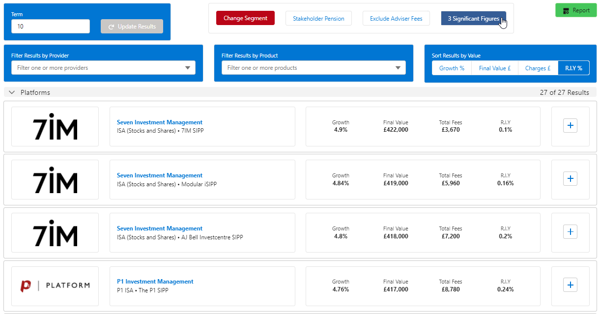The height and width of the screenshot is (314, 600).
Task: Toggle Exclude Adviser Fees
Action: pos(396,19)
